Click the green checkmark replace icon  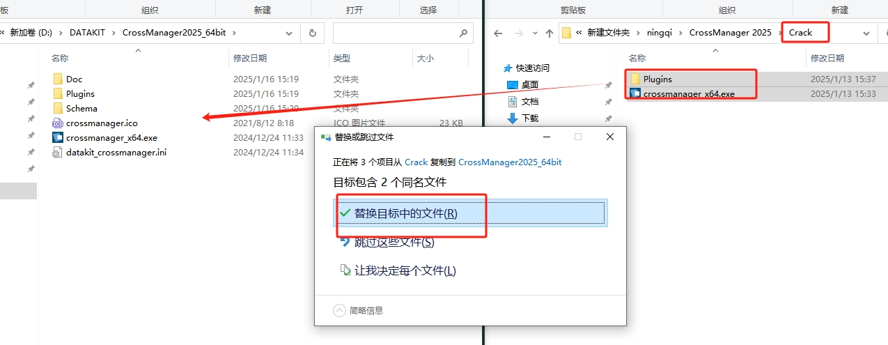(345, 213)
